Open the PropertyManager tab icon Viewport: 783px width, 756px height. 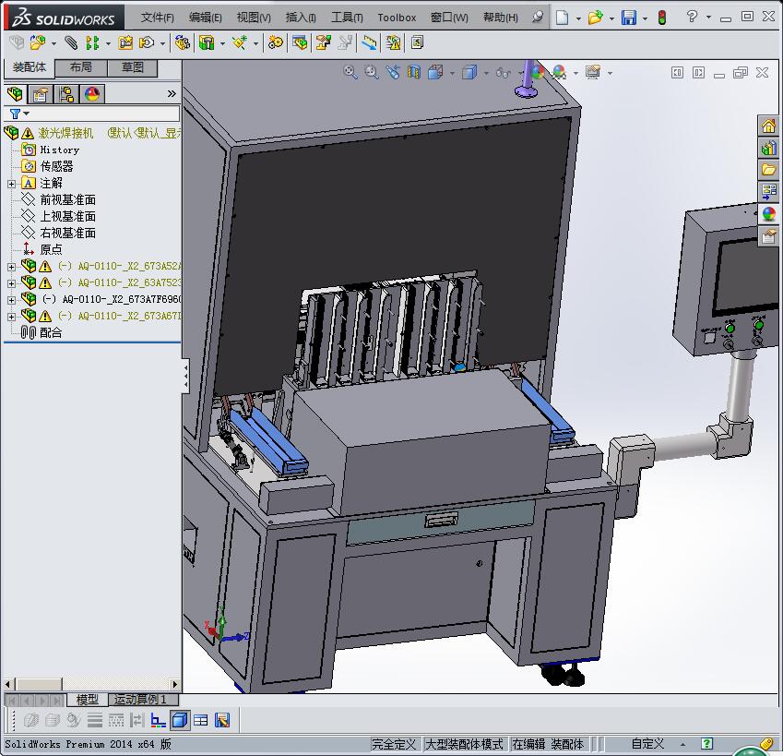[41, 94]
